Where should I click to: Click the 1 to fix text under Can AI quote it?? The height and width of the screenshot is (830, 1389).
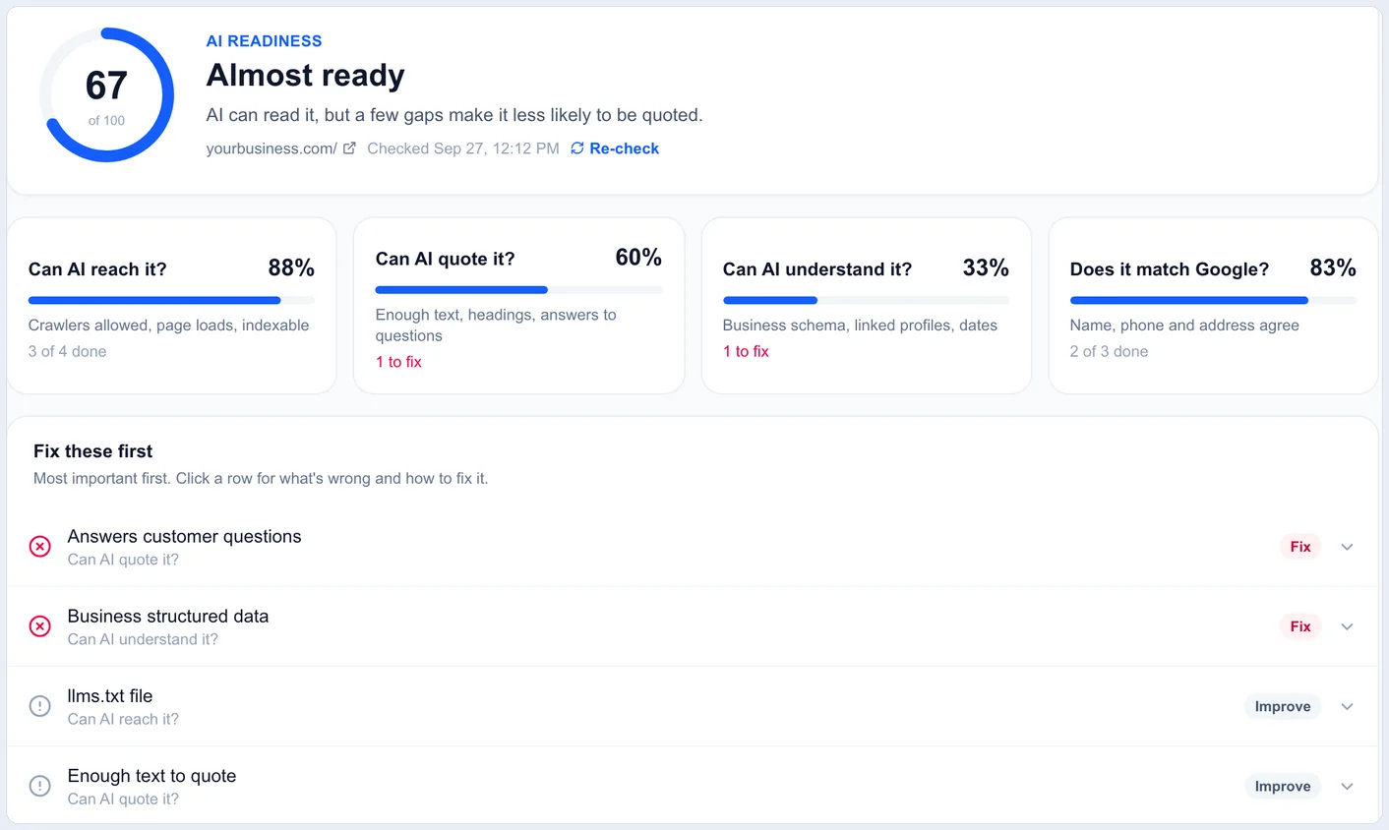(x=398, y=362)
